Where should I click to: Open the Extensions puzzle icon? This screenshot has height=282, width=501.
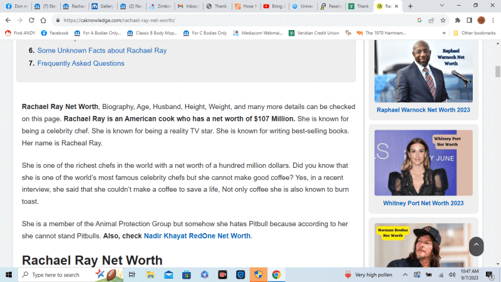[x=458, y=20]
